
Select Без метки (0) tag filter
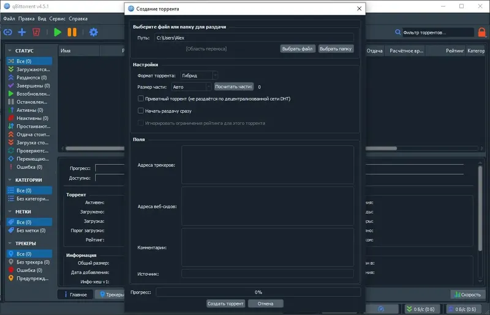pyautogui.click(x=29, y=230)
